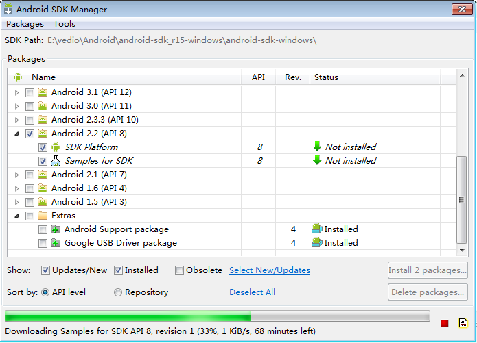Check the Android 2.1 (API 7) checkbox
Viewport: 477px width, 343px height.
pyautogui.click(x=30, y=175)
